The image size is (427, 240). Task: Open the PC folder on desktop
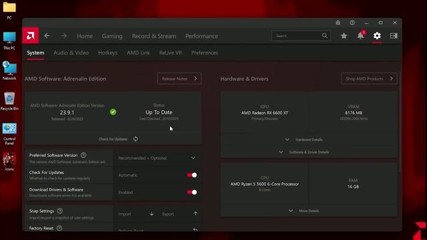click(9, 11)
